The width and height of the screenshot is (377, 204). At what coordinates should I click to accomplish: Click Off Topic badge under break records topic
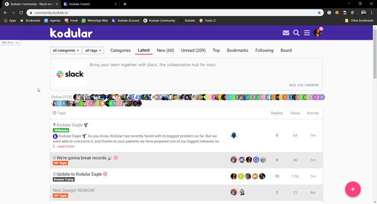[x=60, y=163]
